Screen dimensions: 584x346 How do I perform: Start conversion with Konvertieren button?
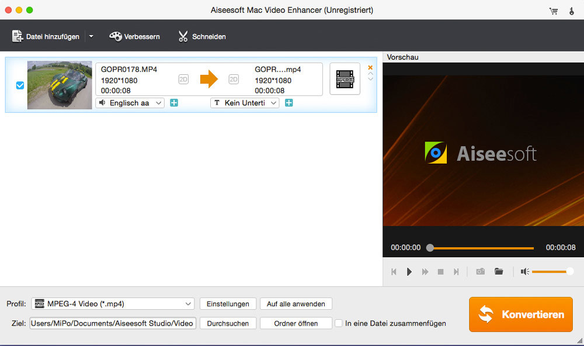521,314
